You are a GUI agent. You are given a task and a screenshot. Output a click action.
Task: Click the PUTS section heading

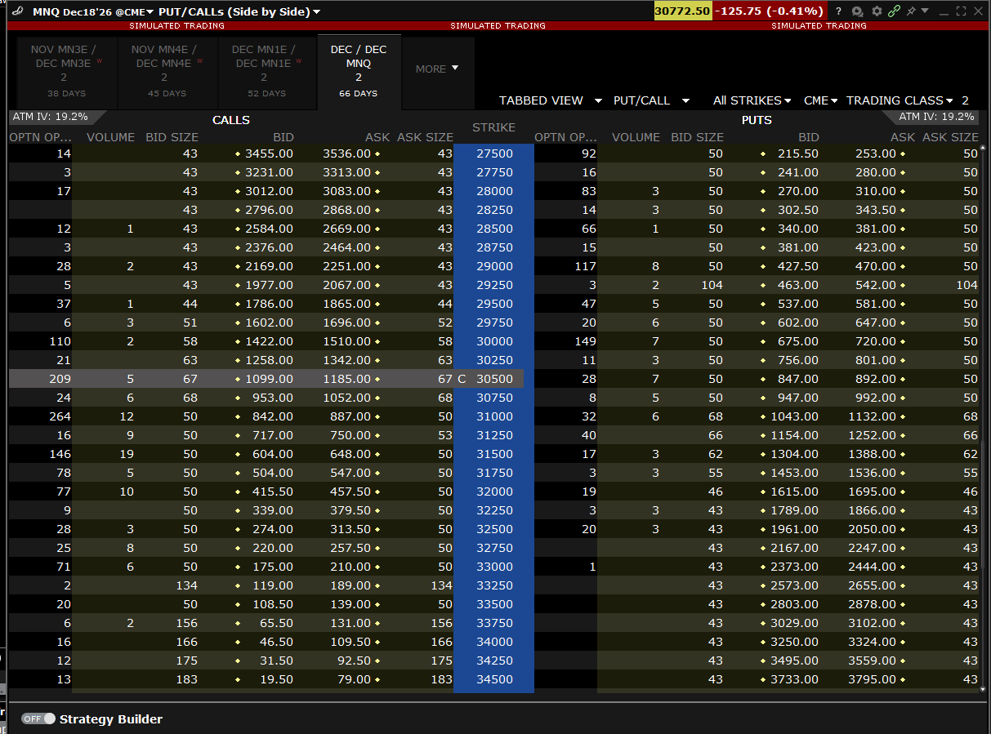click(x=757, y=120)
